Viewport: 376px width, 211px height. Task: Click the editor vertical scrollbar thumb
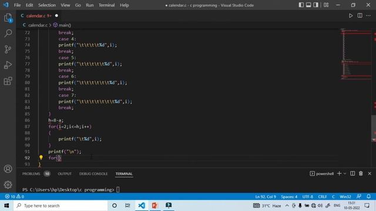pos(374,128)
